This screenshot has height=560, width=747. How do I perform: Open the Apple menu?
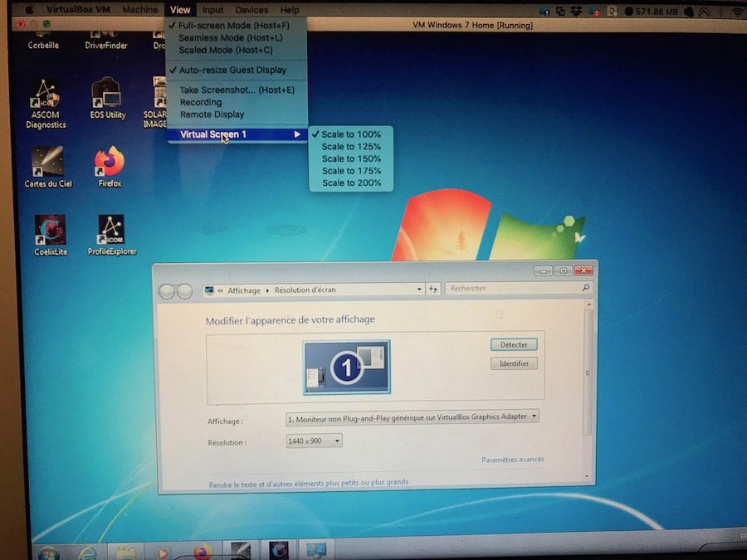click(30, 9)
